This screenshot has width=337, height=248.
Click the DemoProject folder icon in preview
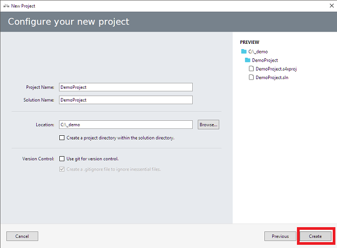[248, 60]
